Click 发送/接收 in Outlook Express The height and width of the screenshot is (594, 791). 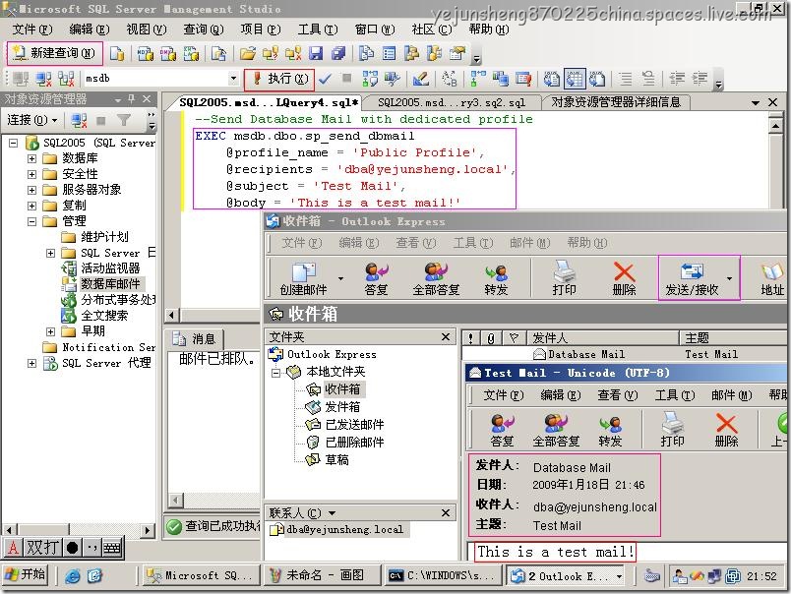(x=692, y=279)
